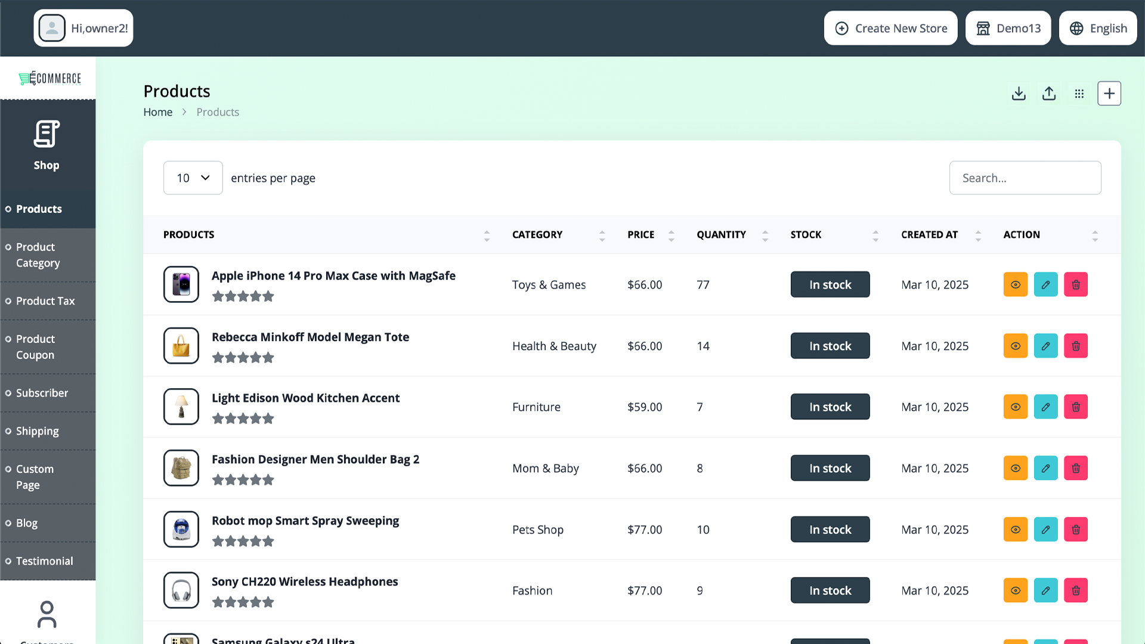View the Rebecca Minkoff Model Megan Tote product
The height and width of the screenshot is (644, 1145).
(x=1016, y=346)
